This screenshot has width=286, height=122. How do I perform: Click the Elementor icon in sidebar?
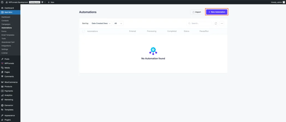(2, 105)
